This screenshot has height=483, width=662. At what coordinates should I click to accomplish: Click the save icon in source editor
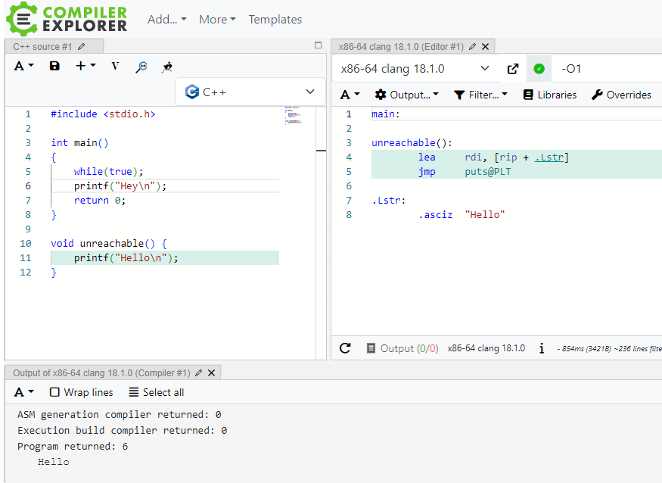(x=54, y=66)
